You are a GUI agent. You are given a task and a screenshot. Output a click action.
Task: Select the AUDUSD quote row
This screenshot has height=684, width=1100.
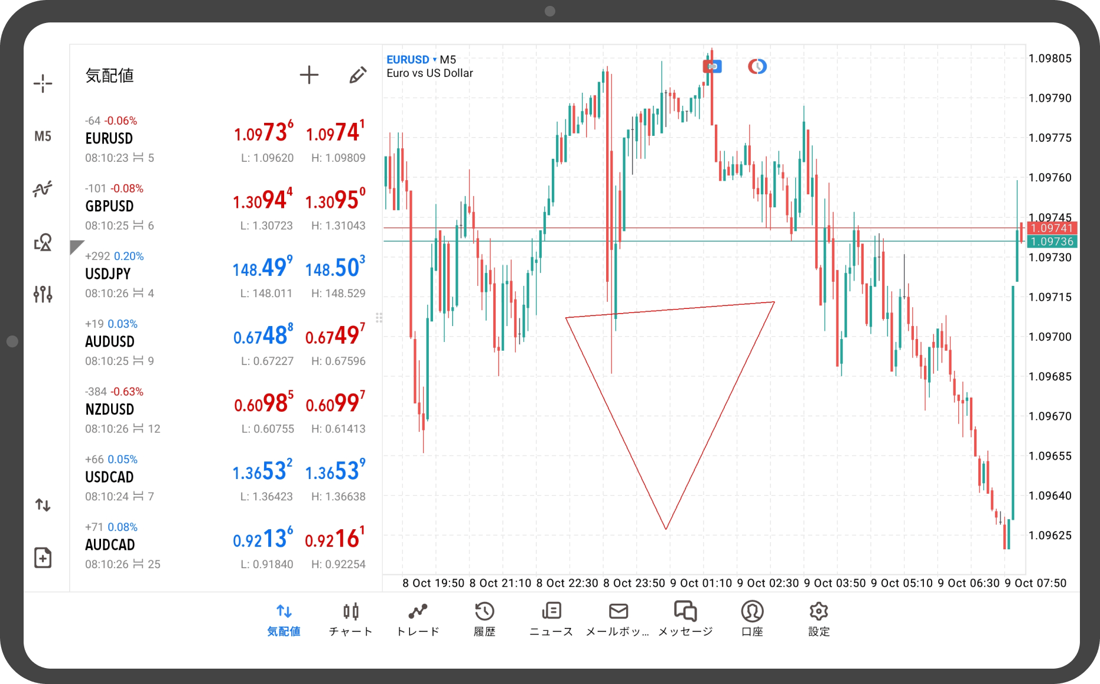[226, 343]
